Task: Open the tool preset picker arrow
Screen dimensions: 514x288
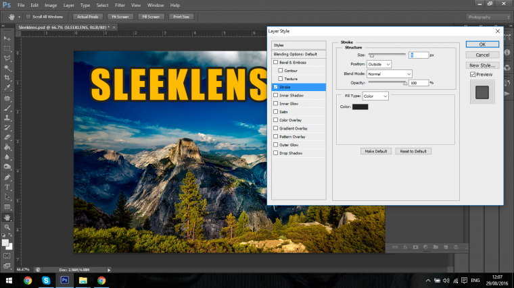Action: pyautogui.click(x=19, y=17)
